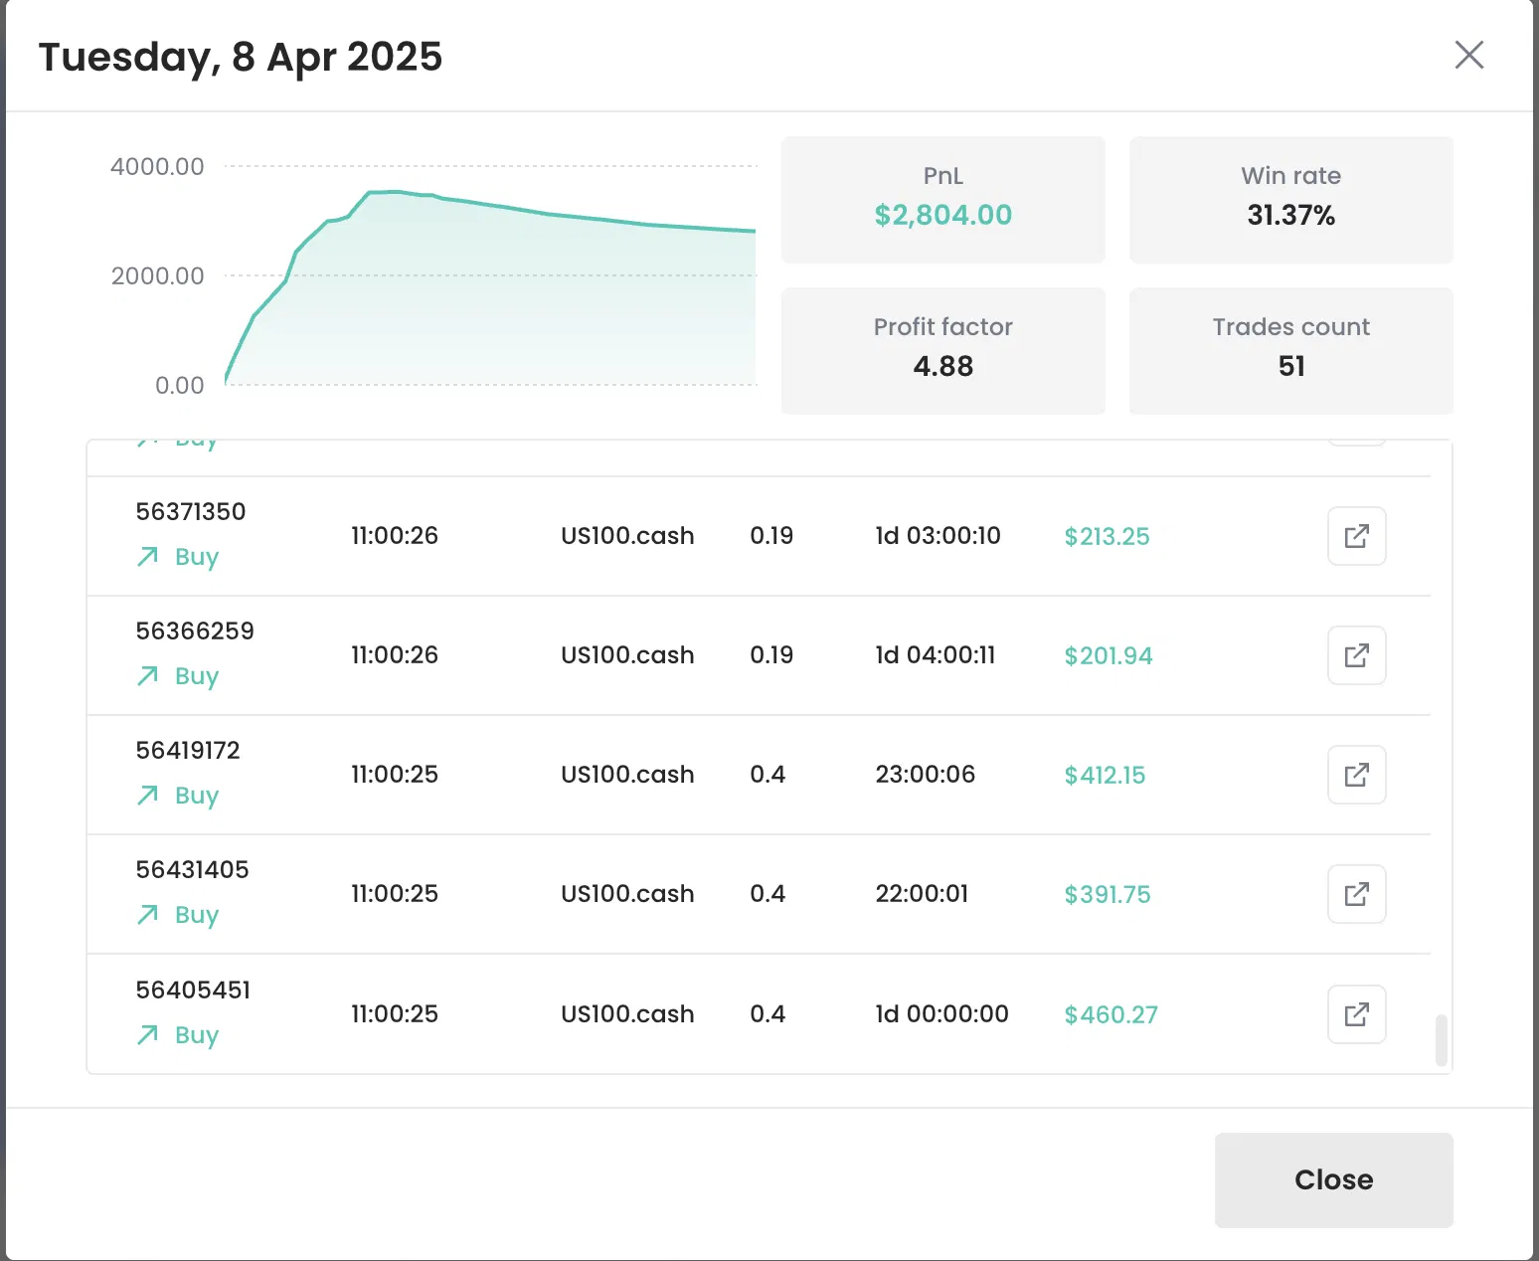This screenshot has width=1539, height=1261.
Task: Select the PnL $2,804.00 card
Action: (x=942, y=200)
